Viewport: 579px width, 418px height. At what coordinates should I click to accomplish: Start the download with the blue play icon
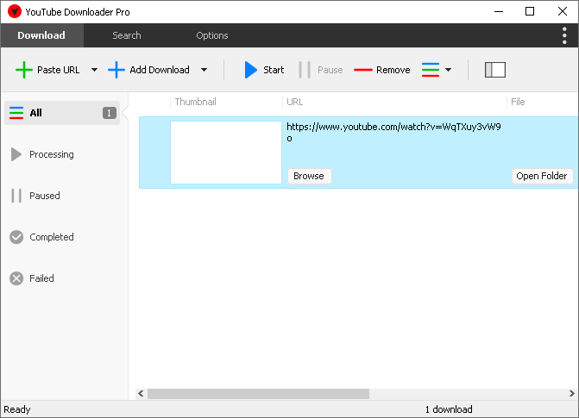(x=251, y=70)
